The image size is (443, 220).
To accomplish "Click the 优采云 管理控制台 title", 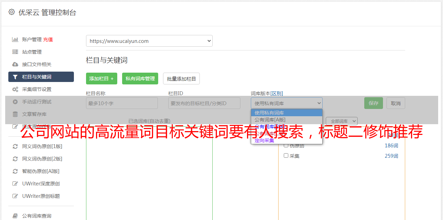I will [47, 12].
